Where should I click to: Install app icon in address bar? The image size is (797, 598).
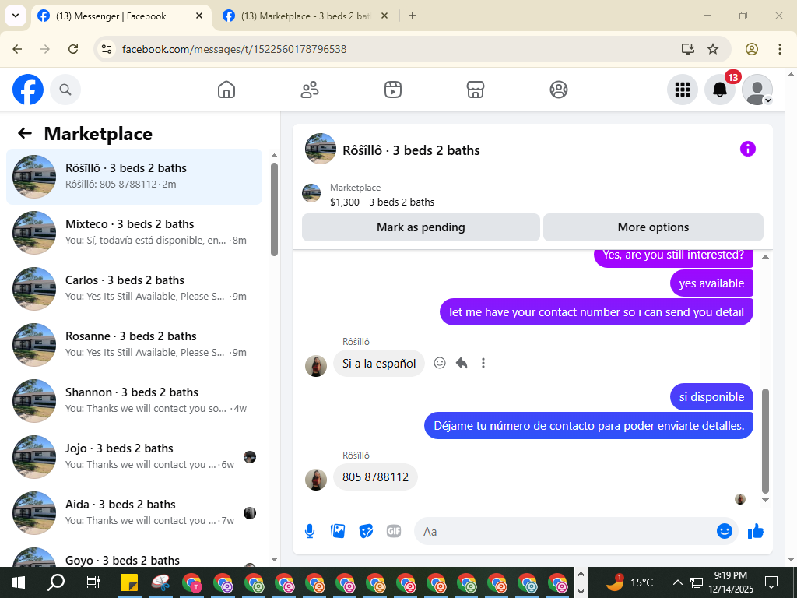688,49
